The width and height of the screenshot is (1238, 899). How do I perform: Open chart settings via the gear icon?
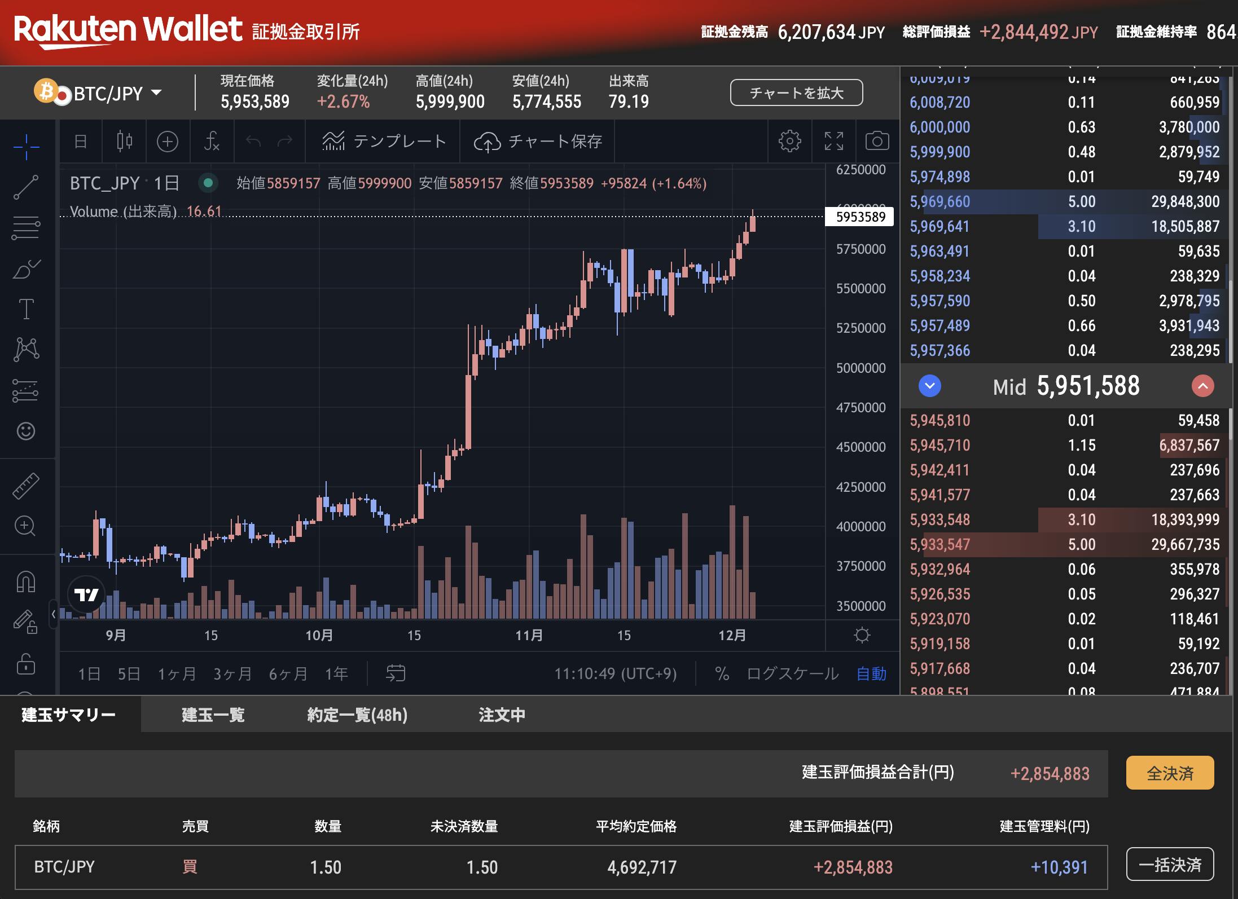[x=790, y=142]
